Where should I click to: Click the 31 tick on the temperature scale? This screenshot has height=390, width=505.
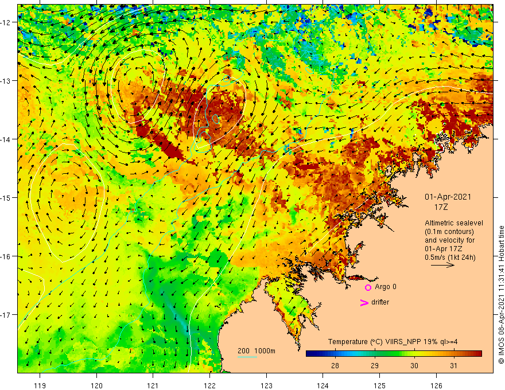pos(453,365)
